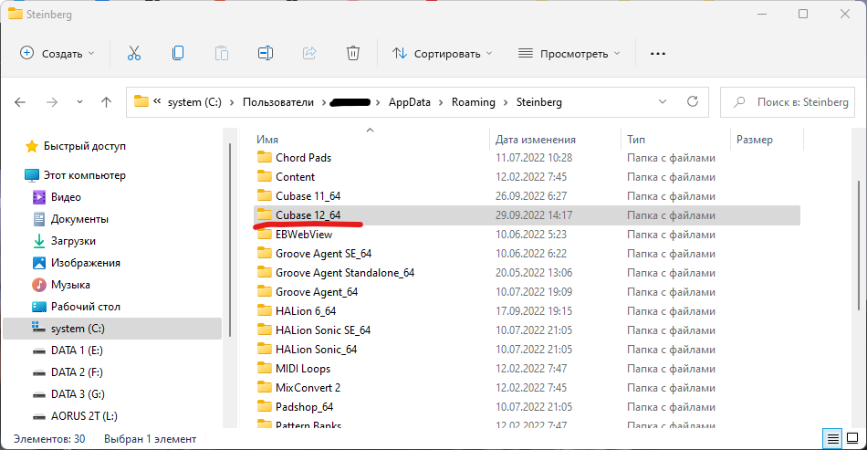867x450 pixels.
Task: Click the Rename icon in toolbar
Action: [x=266, y=54]
